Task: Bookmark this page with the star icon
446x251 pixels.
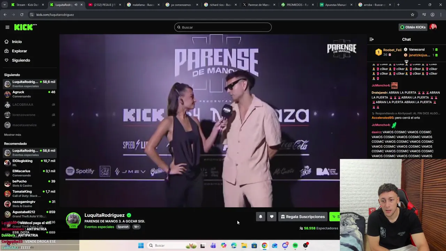Action: pos(413,15)
